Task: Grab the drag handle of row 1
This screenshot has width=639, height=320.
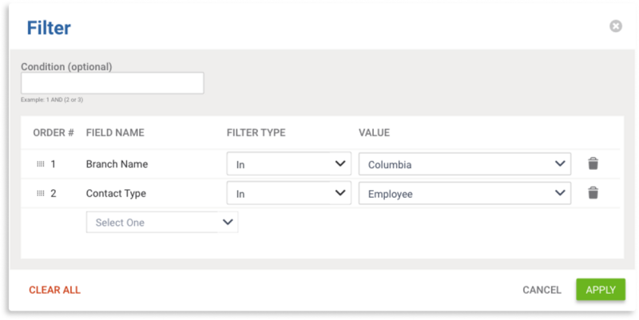Action: (x=41, y=164)
